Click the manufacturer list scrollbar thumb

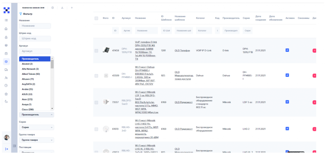(52, 64)
